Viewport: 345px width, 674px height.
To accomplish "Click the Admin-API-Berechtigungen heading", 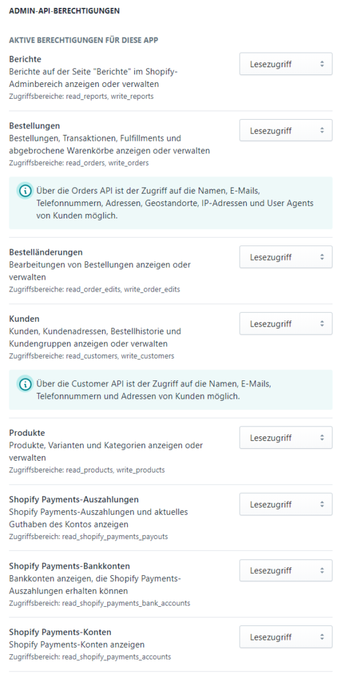I will [x=65, y=11].
